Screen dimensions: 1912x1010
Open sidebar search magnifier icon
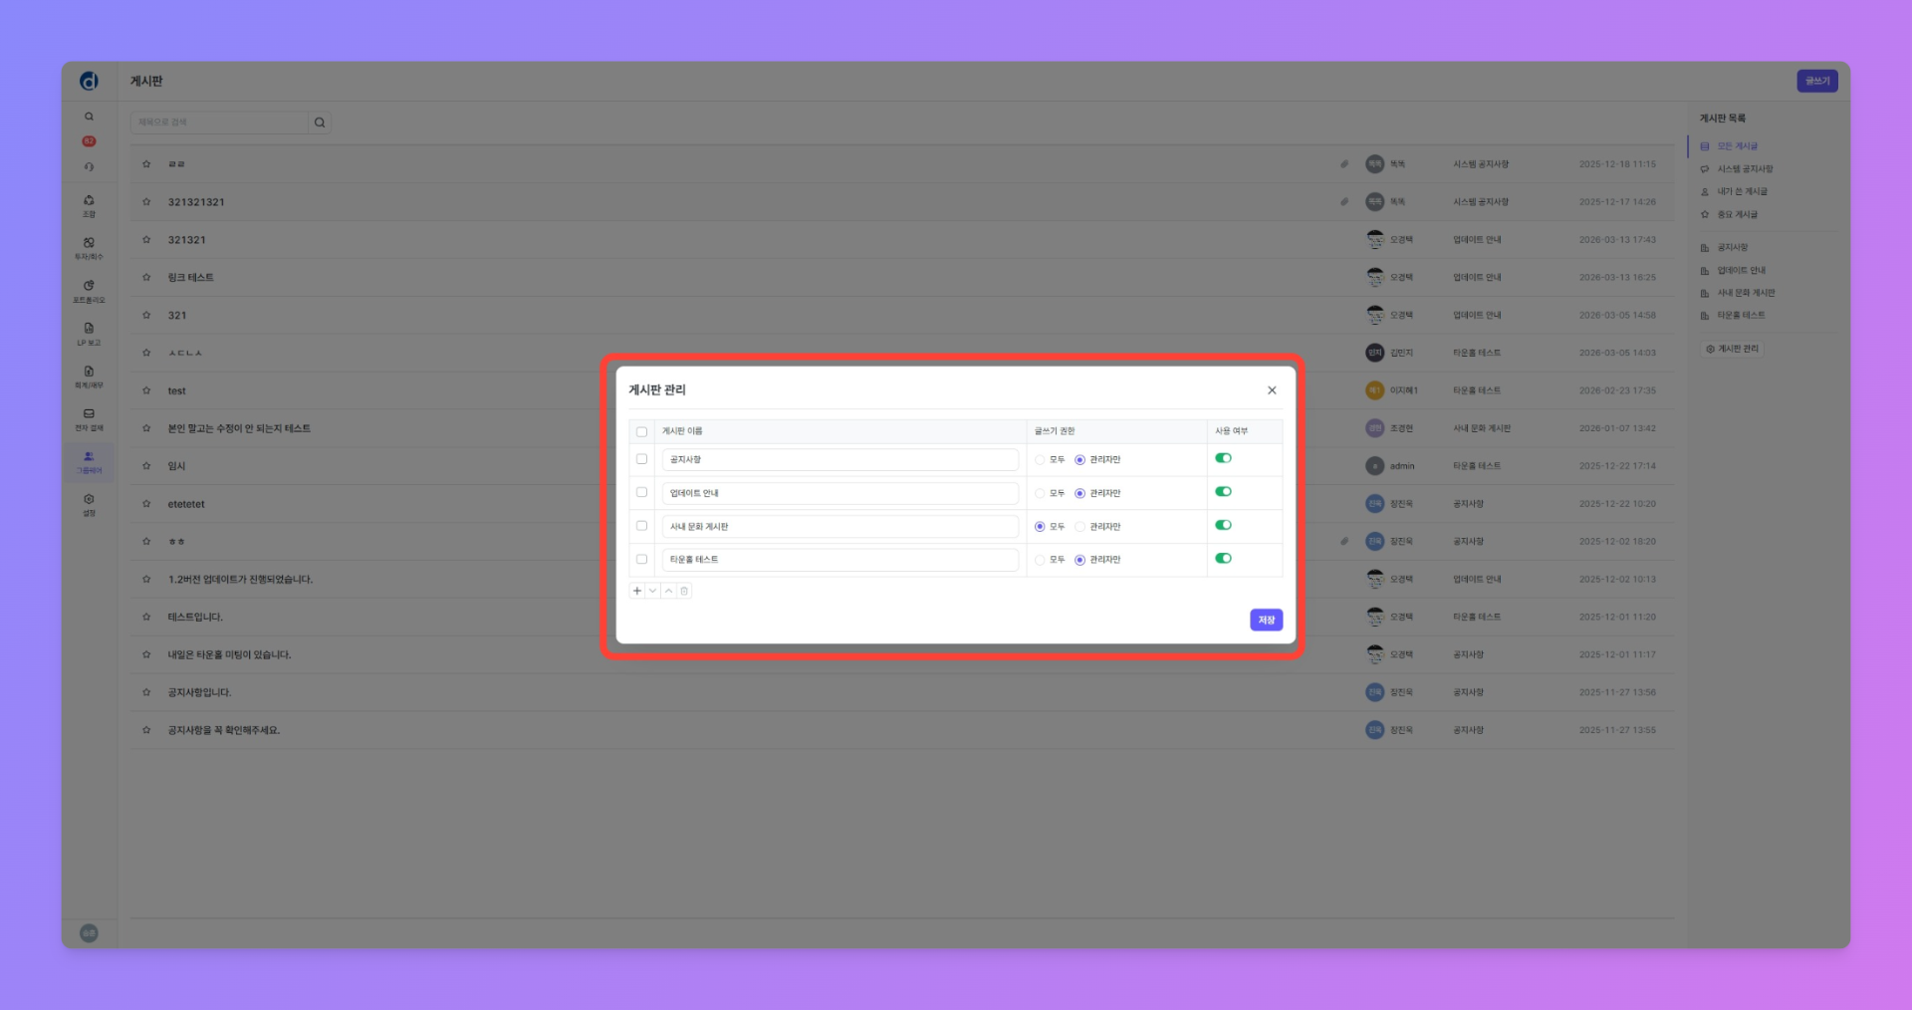(89, 117)
